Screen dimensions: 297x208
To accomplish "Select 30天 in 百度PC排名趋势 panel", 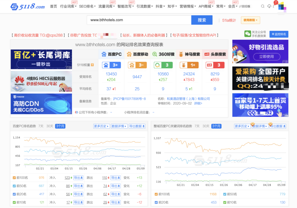I will point(50,126).
